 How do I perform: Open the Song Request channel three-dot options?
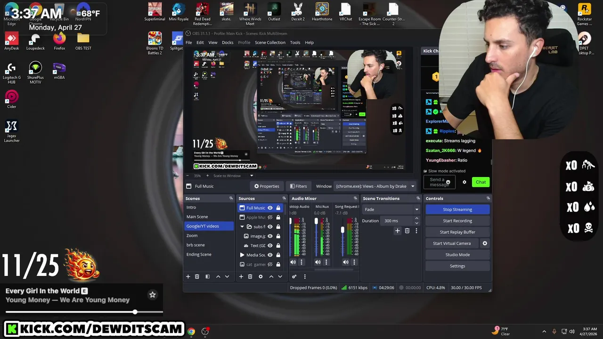pyautogui.click(x=354, y=262)
